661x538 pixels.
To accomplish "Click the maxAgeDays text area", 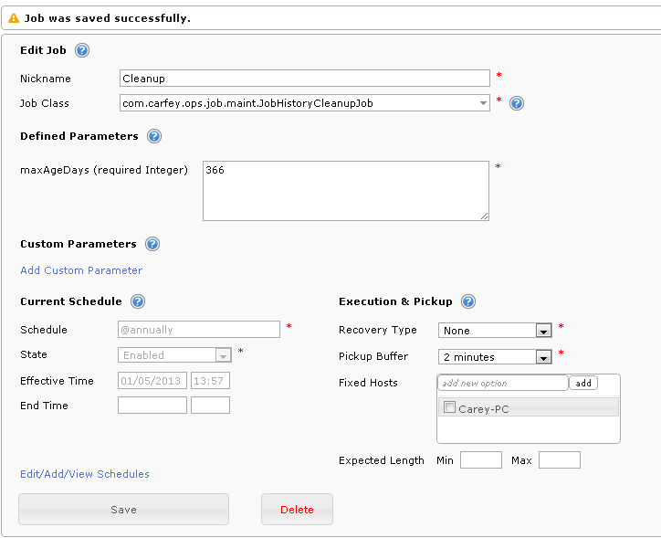I will (x=345, y=191).
